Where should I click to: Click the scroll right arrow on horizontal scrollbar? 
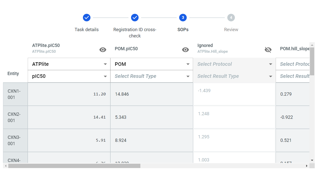[307, 166]
